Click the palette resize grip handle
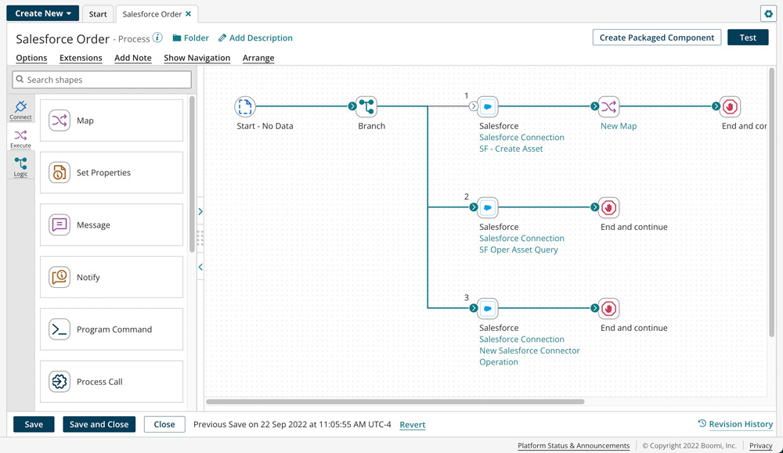Viewport: 783px width, 453px height. tap(200, 239)
